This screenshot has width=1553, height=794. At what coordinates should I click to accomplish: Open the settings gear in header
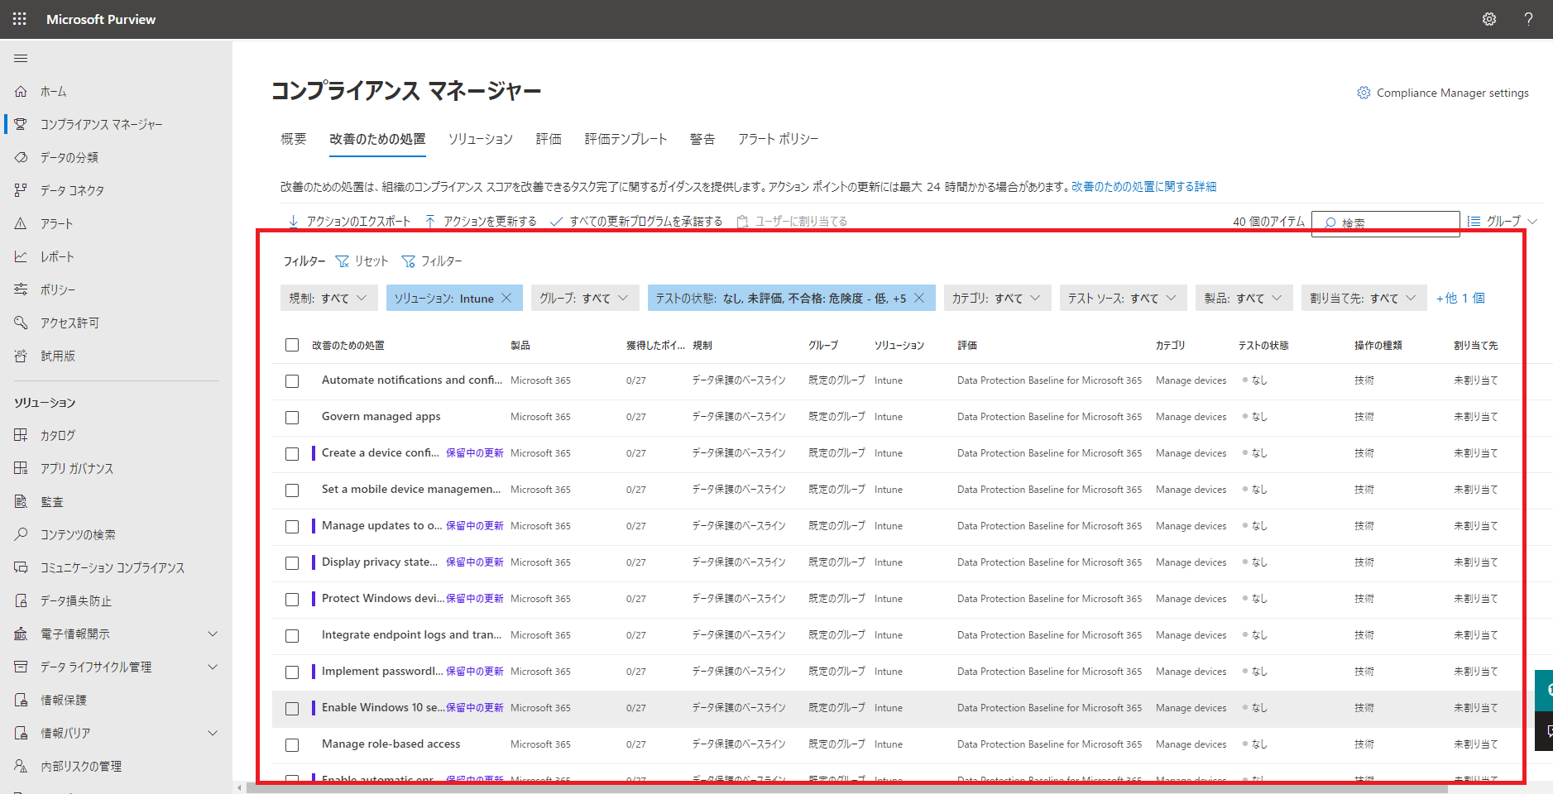pos(1488,19)
